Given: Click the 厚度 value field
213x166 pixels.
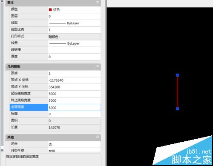Looking at the screenshot, I should point(75,57).
